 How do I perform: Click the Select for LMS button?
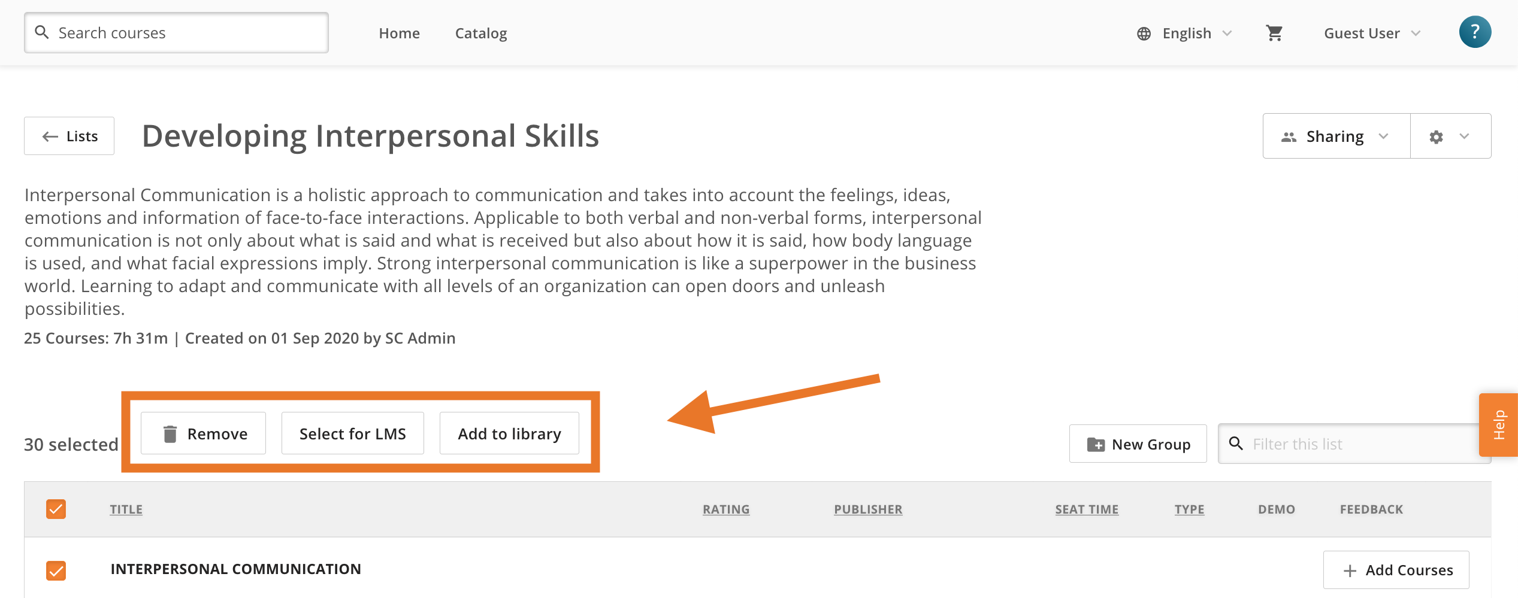[x=353, y=433]
